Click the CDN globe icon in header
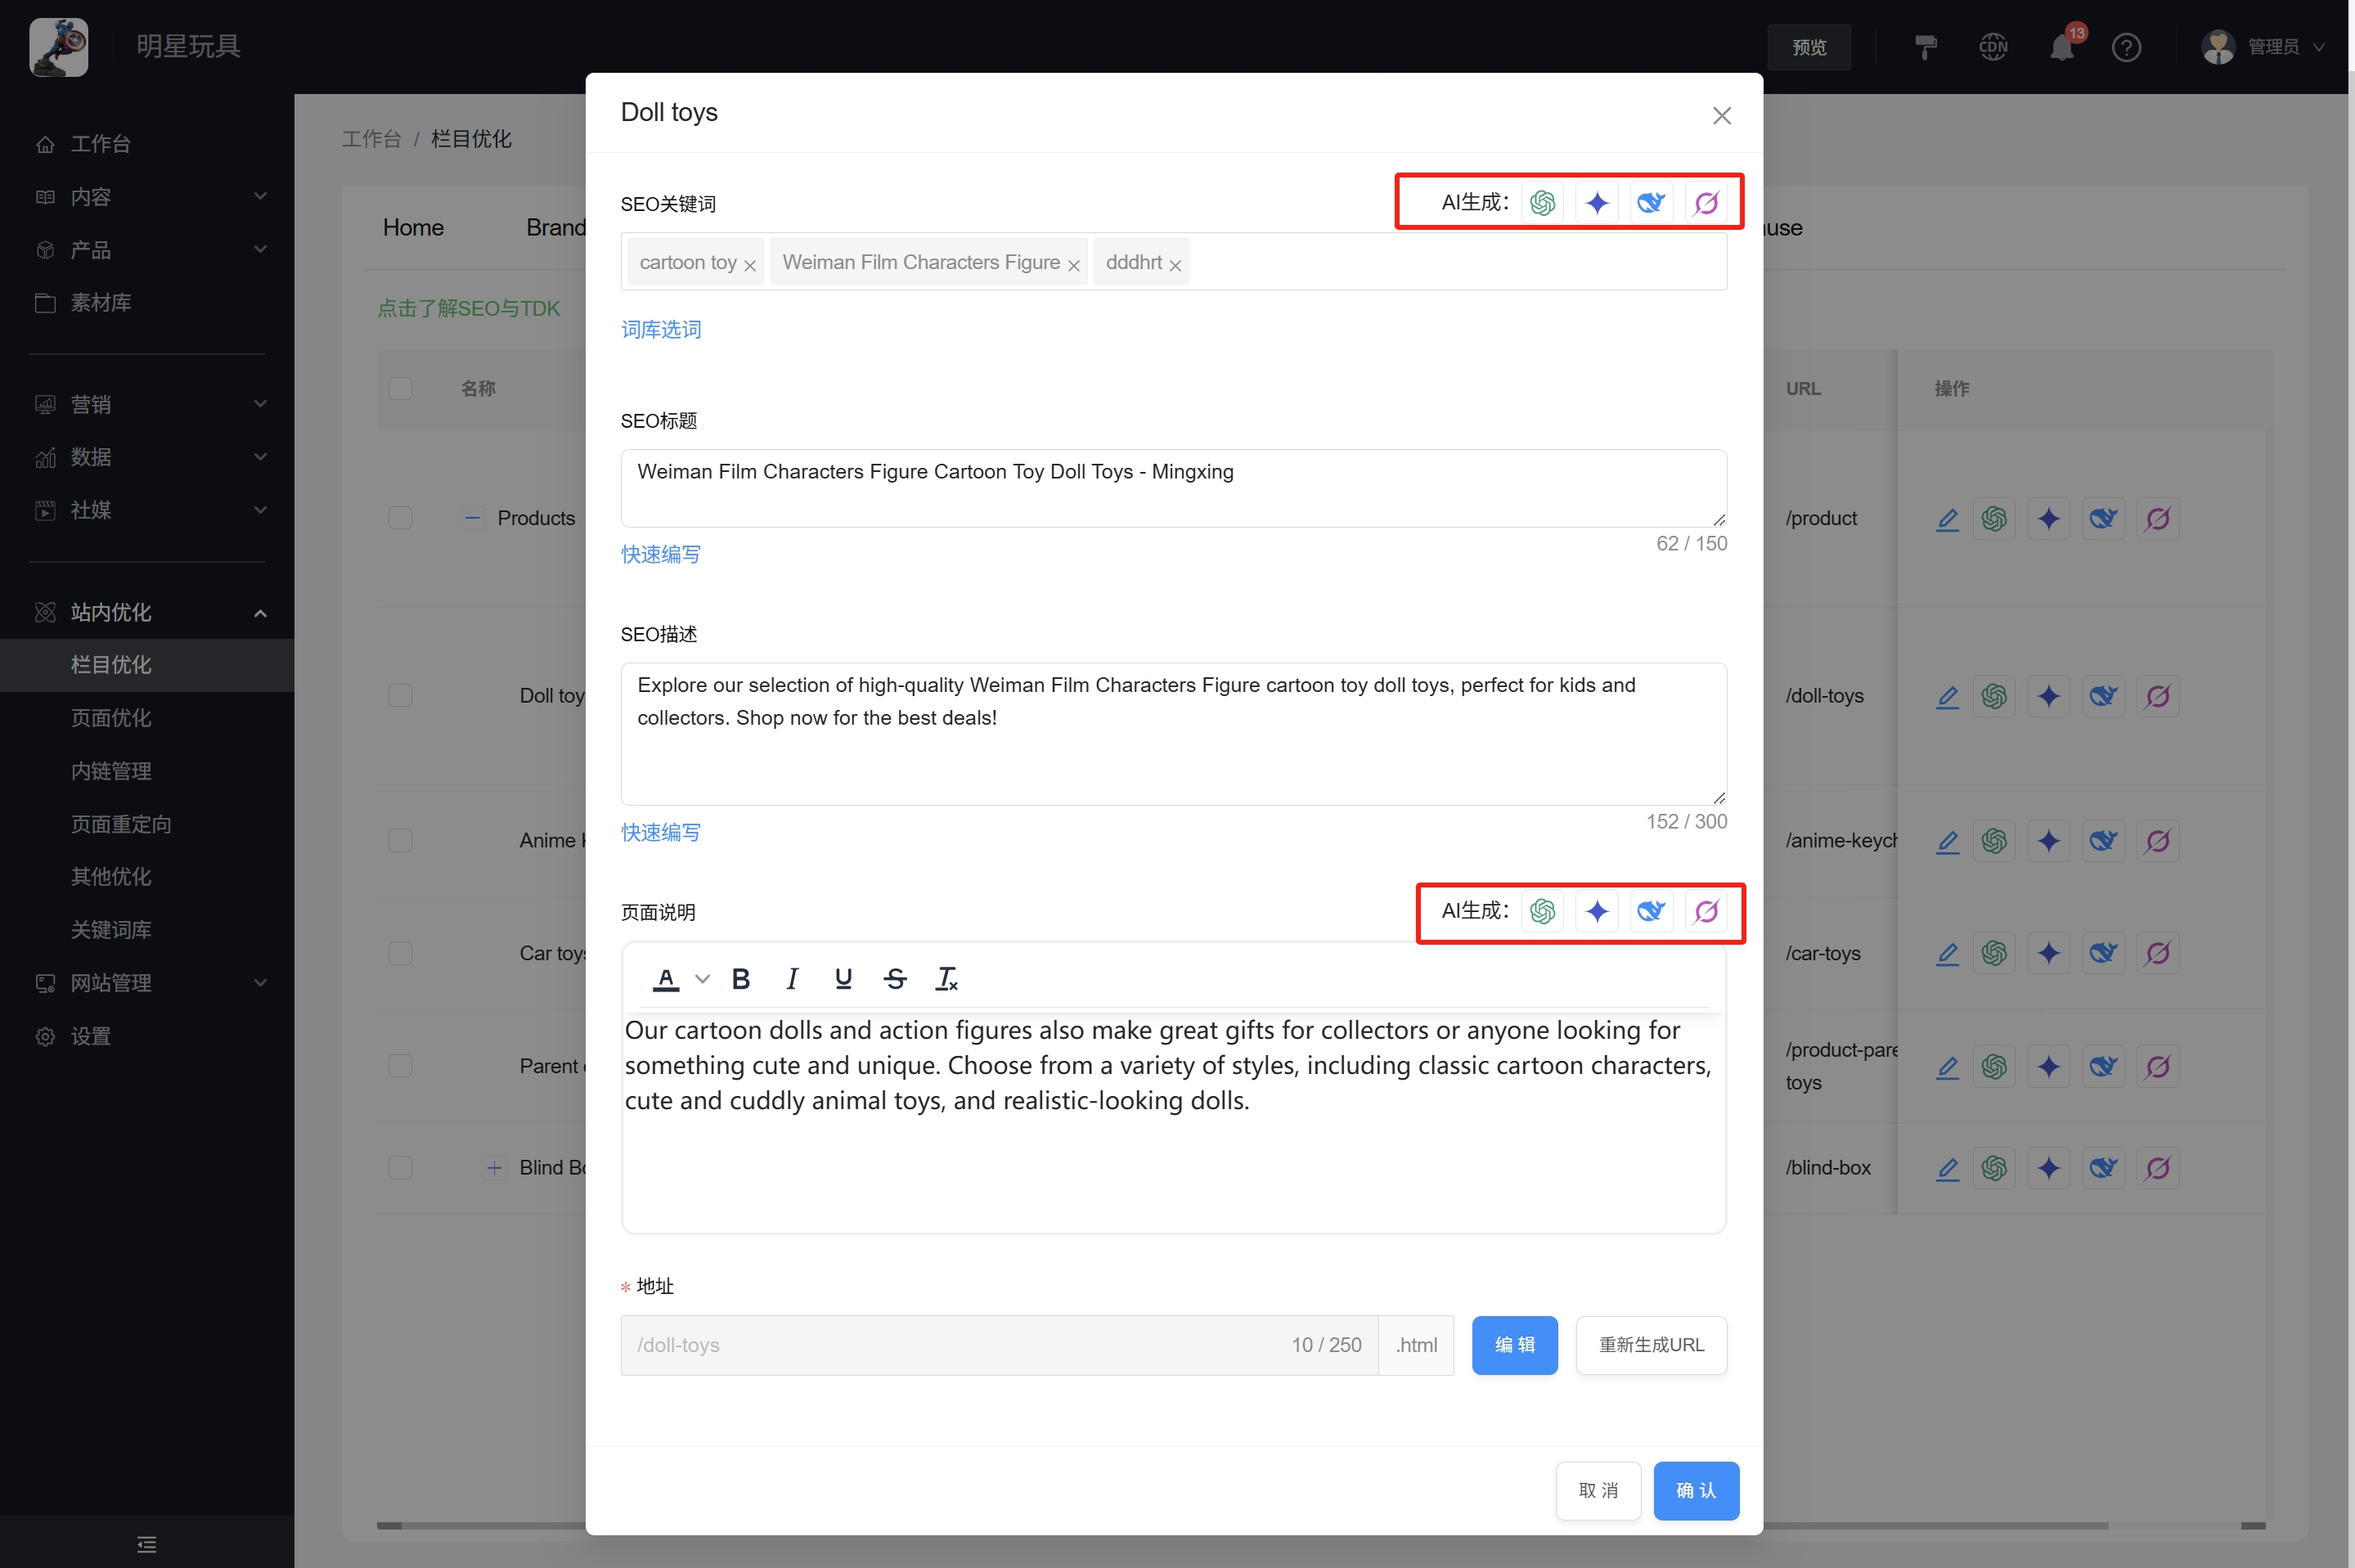2355x1568 pixels. (x=1993, y=47)
